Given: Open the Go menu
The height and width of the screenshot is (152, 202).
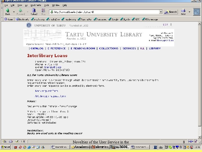Looking at the screenshot, I should [x=26, y=5].
